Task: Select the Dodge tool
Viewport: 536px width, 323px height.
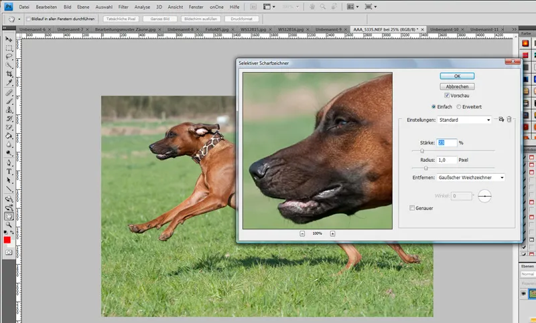Action: pos(9,153)
